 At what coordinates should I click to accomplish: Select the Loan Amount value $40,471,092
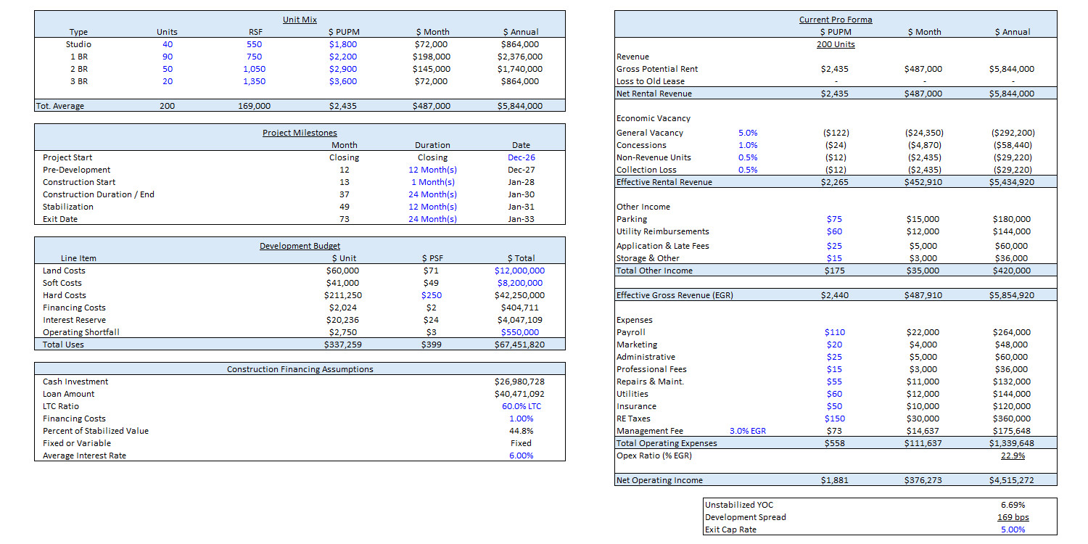(x=519, y=394)
